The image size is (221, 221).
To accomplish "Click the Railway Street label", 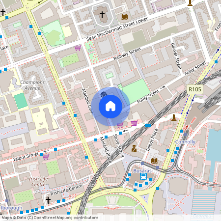I will (127, 54).
